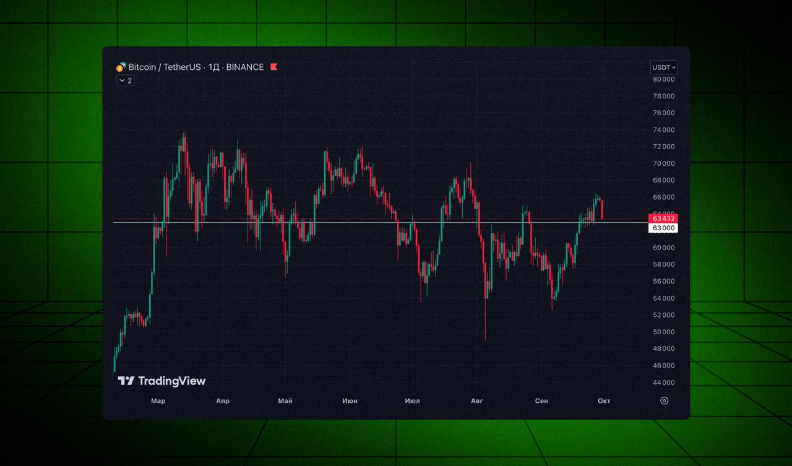Click the red flag icon beside BINANCE
The height and width of the screenshot is (466, 792).
[x=274, y=67]
